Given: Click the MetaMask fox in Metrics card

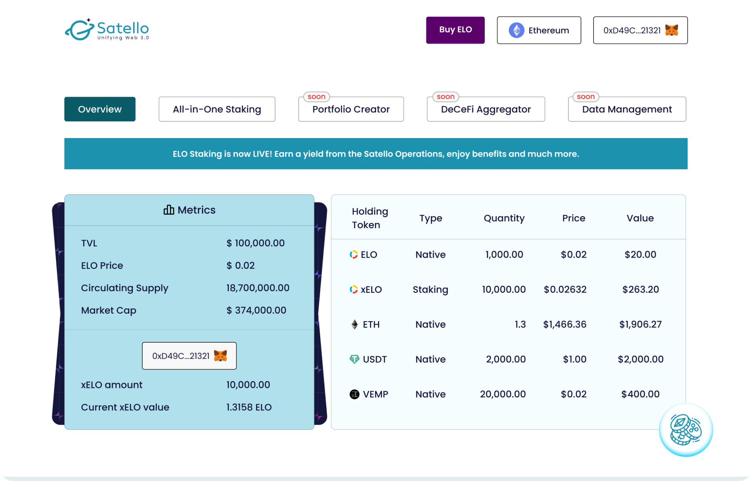Looking at the screenshot, I should pos(220,356).
